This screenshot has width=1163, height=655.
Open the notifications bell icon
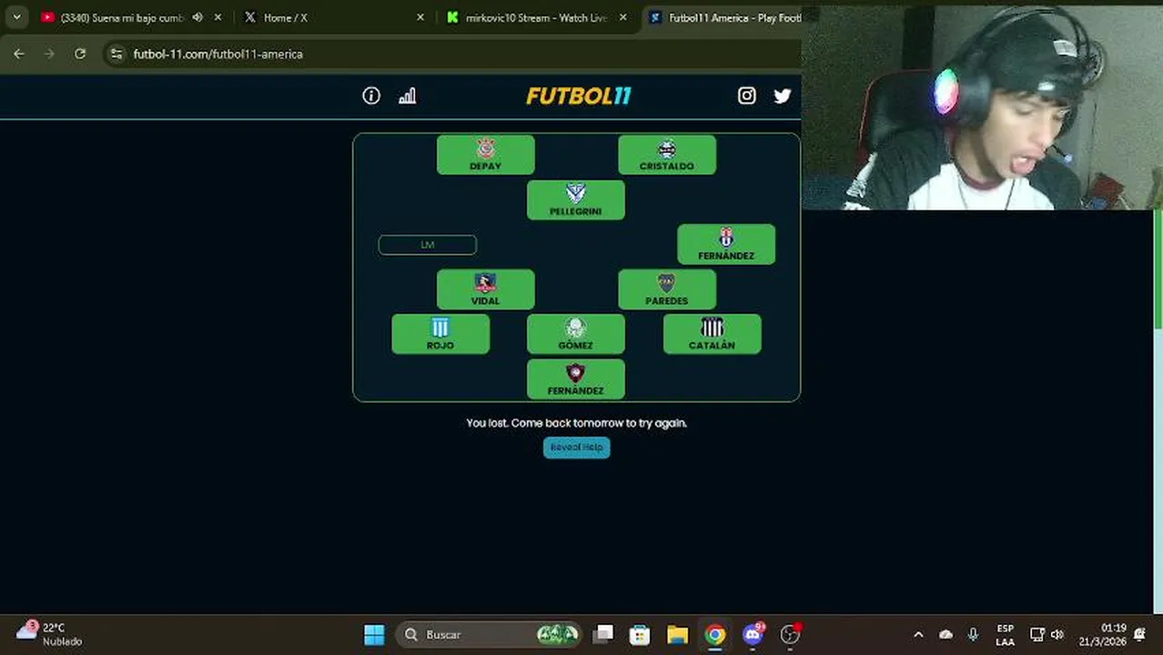(x=1139, y=634)
